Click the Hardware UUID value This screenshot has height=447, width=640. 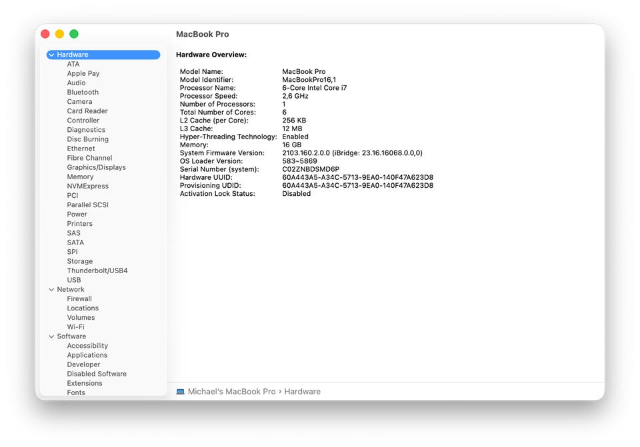coord(357,177)
